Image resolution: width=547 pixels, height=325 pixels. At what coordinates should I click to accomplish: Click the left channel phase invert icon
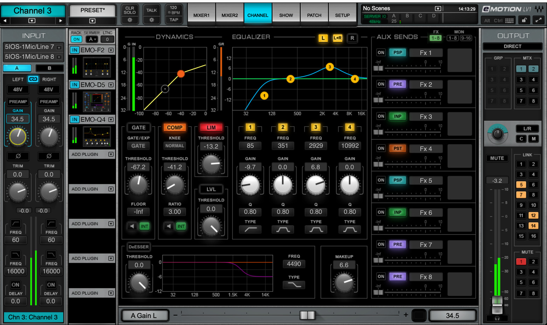18,156
